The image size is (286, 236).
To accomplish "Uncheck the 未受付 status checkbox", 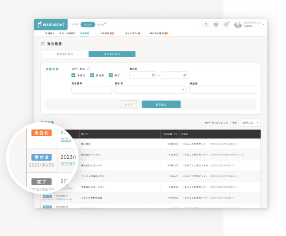I will 74,75.
